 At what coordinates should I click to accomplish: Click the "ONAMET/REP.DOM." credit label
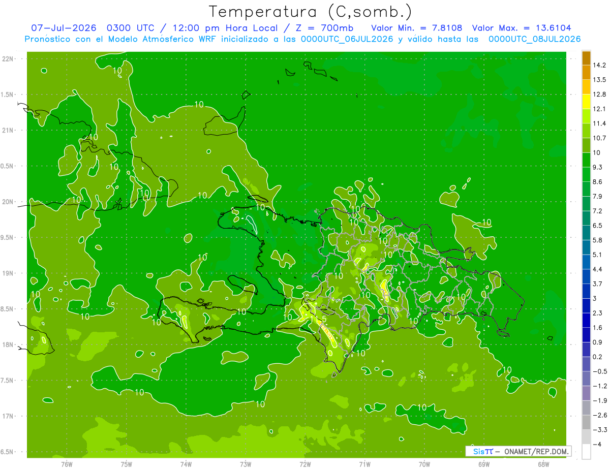click(537, 451)
